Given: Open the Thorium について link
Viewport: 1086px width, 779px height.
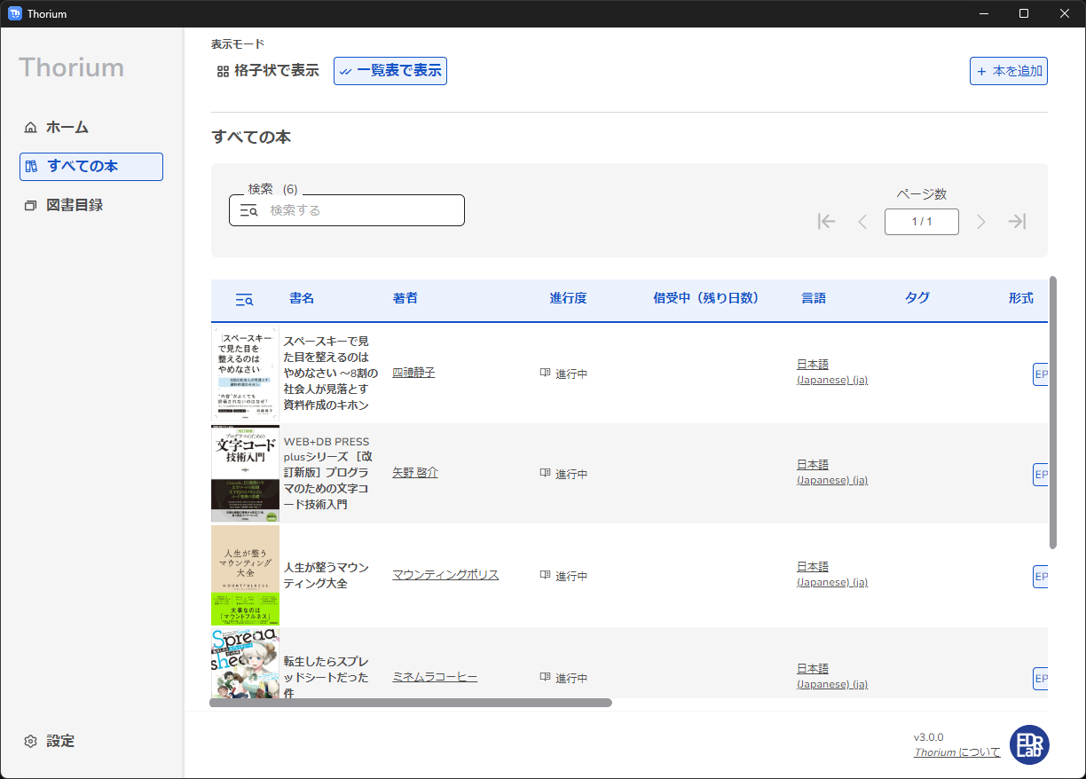Looking at the screenshot, I should point(956,752).
